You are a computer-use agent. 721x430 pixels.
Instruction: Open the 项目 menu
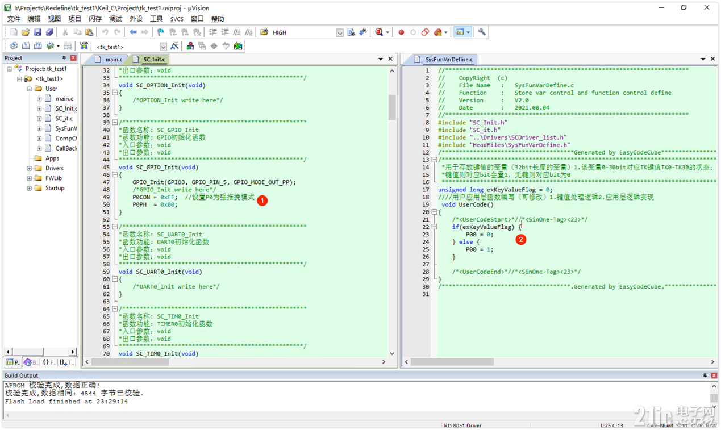pyautogui.click(x=75, y=19)
